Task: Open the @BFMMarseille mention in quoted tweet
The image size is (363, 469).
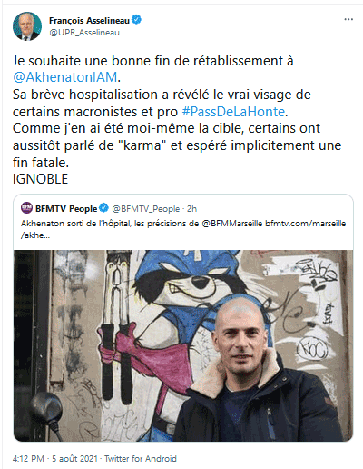Action: [x=232, y=224]
